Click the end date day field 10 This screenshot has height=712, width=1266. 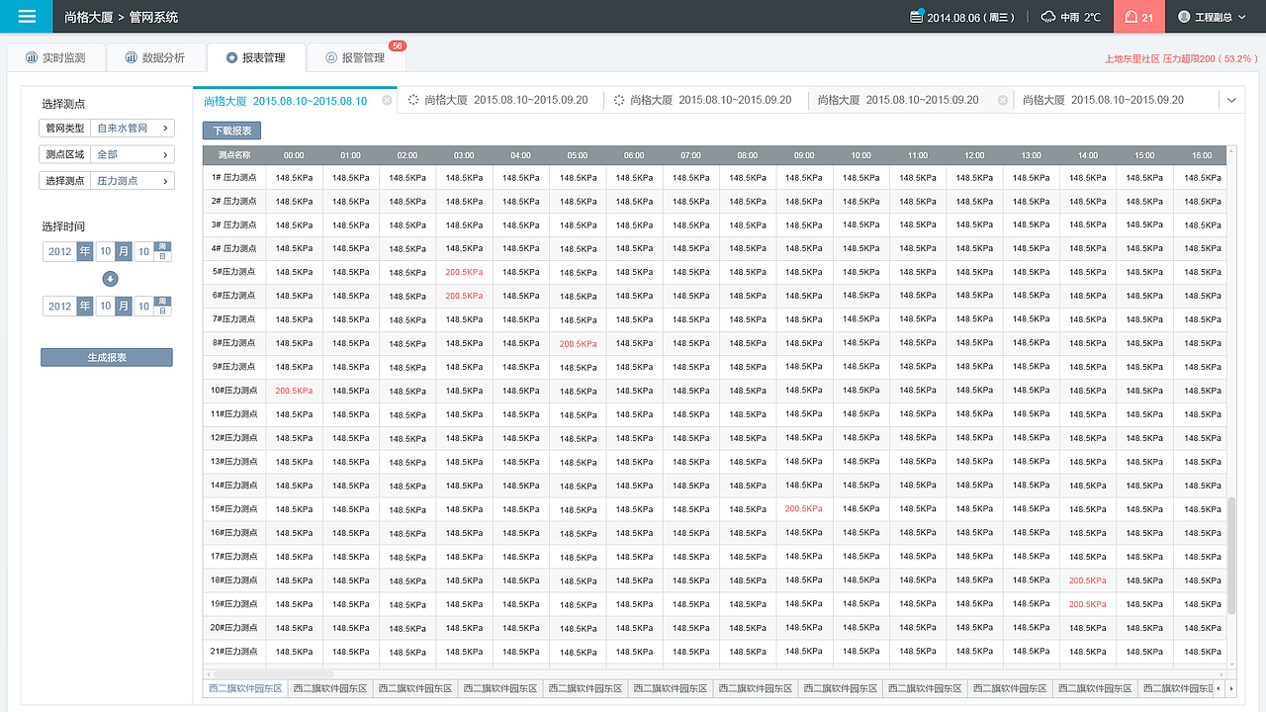tap(143, 307)
